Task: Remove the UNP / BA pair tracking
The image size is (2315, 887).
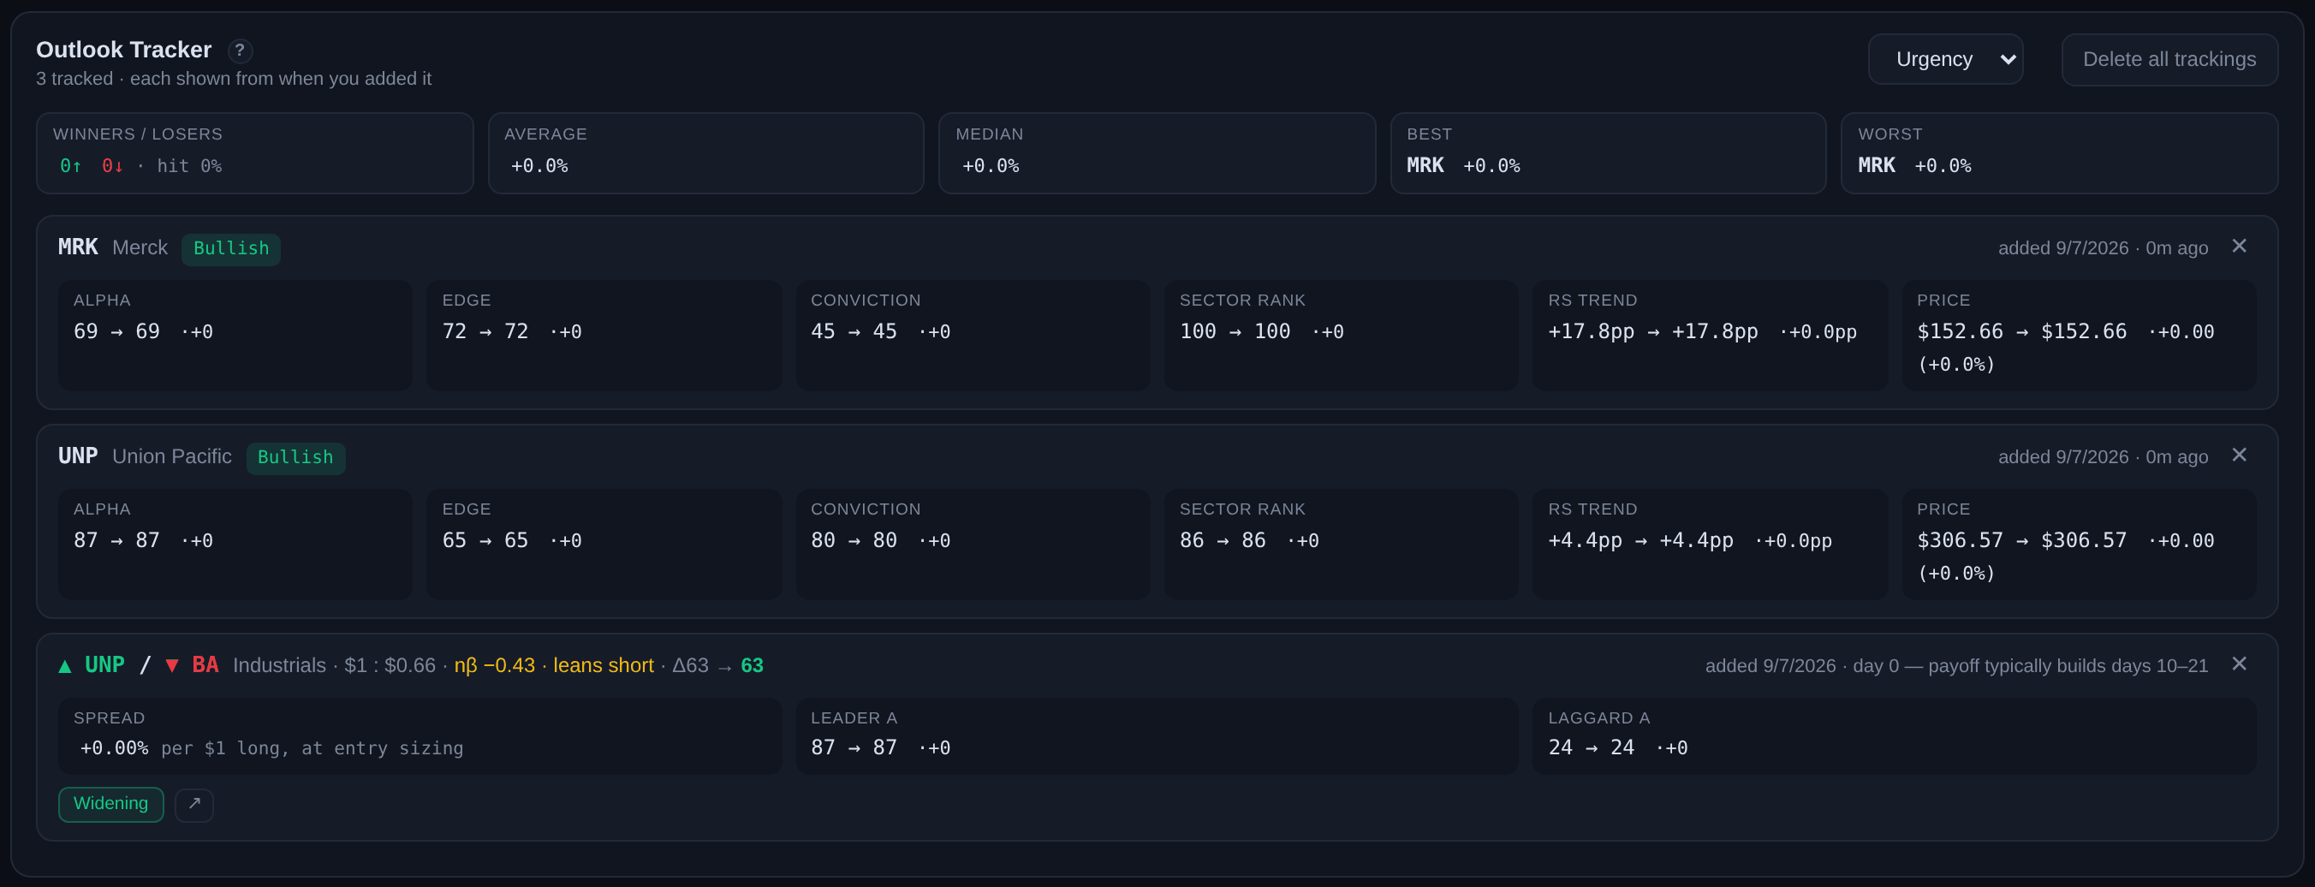Action: (x=2239, y=664)
